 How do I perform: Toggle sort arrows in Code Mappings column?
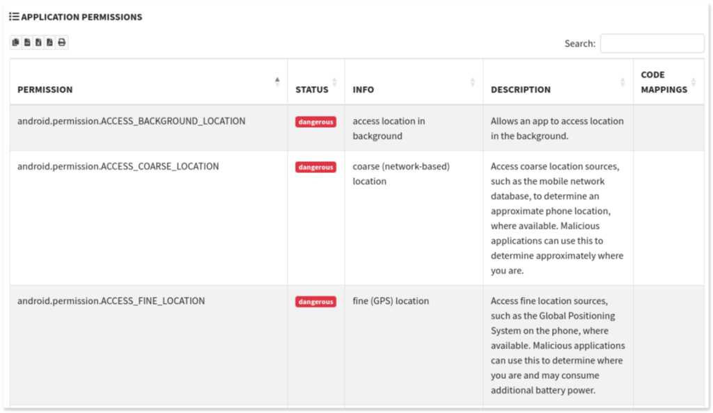point(694,81)
